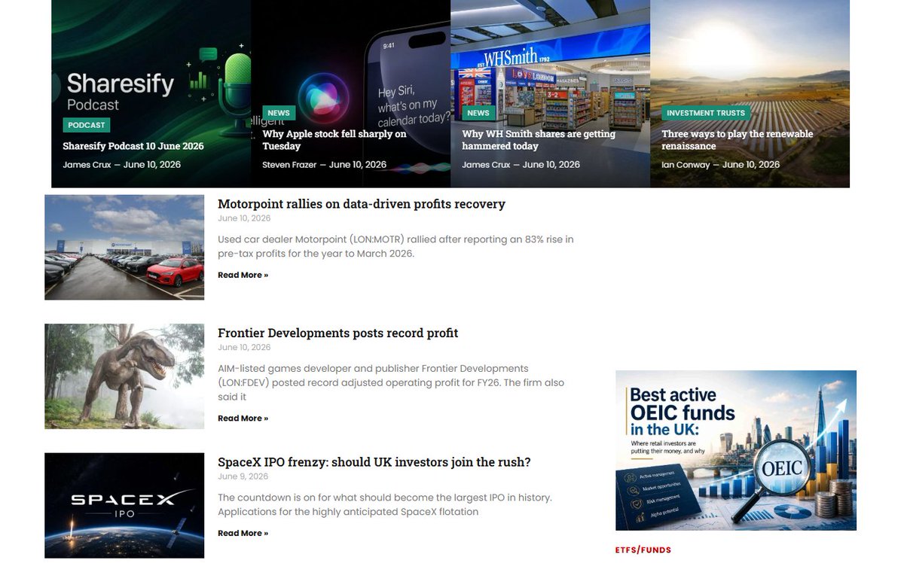The image size is (904, 563).
Task: Open the Sharesify Podcast 10 June 2026 headline
Action: click(133, 146)
